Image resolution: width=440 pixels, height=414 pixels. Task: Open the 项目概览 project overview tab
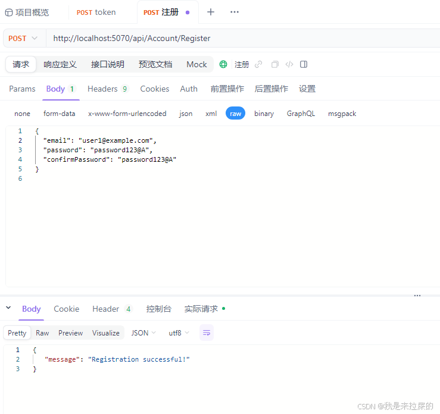click(x=27, y=12)
